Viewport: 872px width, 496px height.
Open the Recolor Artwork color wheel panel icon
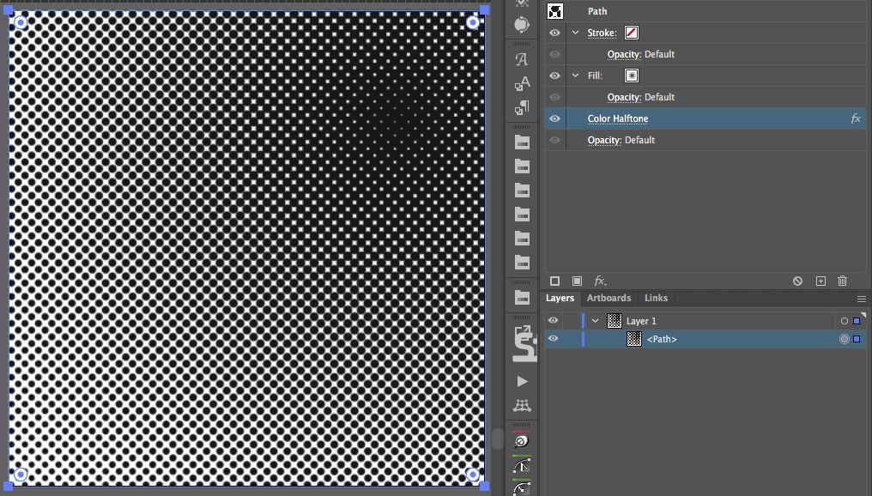(522, 25)
